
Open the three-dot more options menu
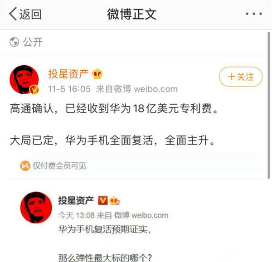pos(254,14)
